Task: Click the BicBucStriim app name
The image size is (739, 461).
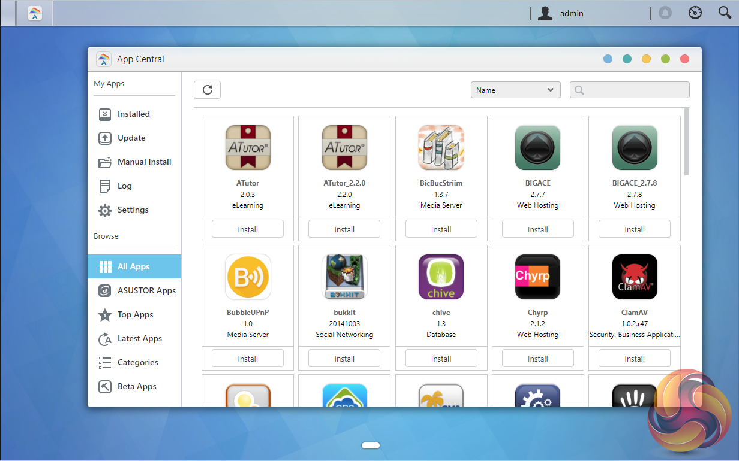Action: (441, 183)
